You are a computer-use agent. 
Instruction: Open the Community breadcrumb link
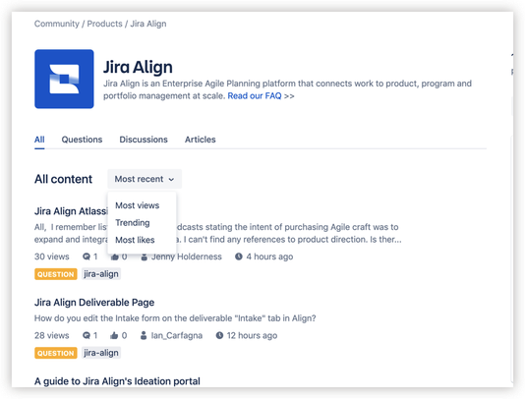pyautogui.click(x=57, y=24)
